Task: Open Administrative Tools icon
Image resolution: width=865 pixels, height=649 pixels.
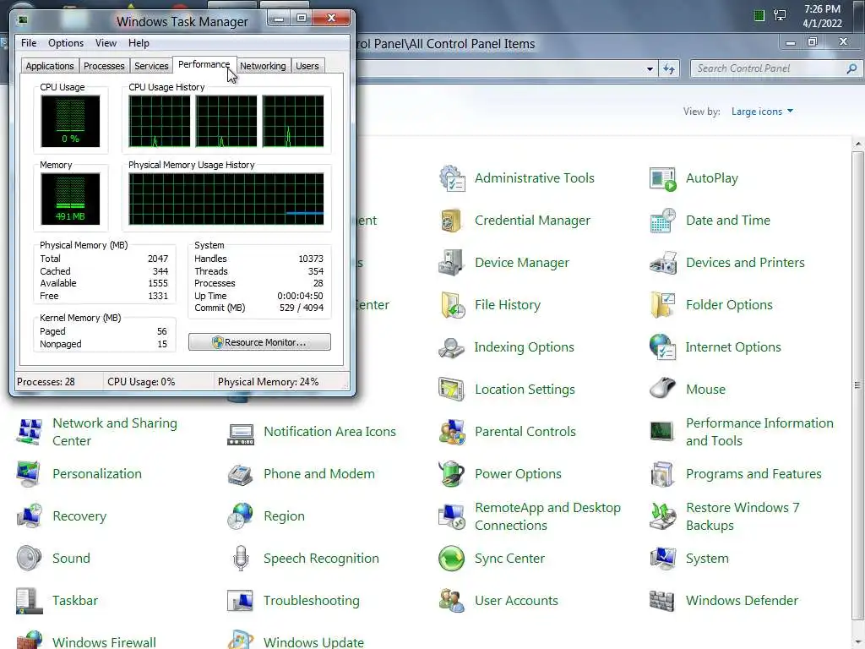Action: (452, 178)
